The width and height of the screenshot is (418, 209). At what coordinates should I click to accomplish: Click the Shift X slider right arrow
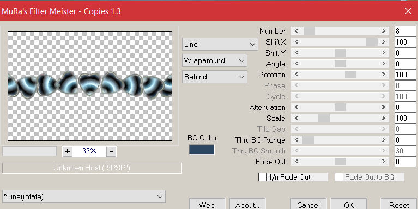coord(384,42)
